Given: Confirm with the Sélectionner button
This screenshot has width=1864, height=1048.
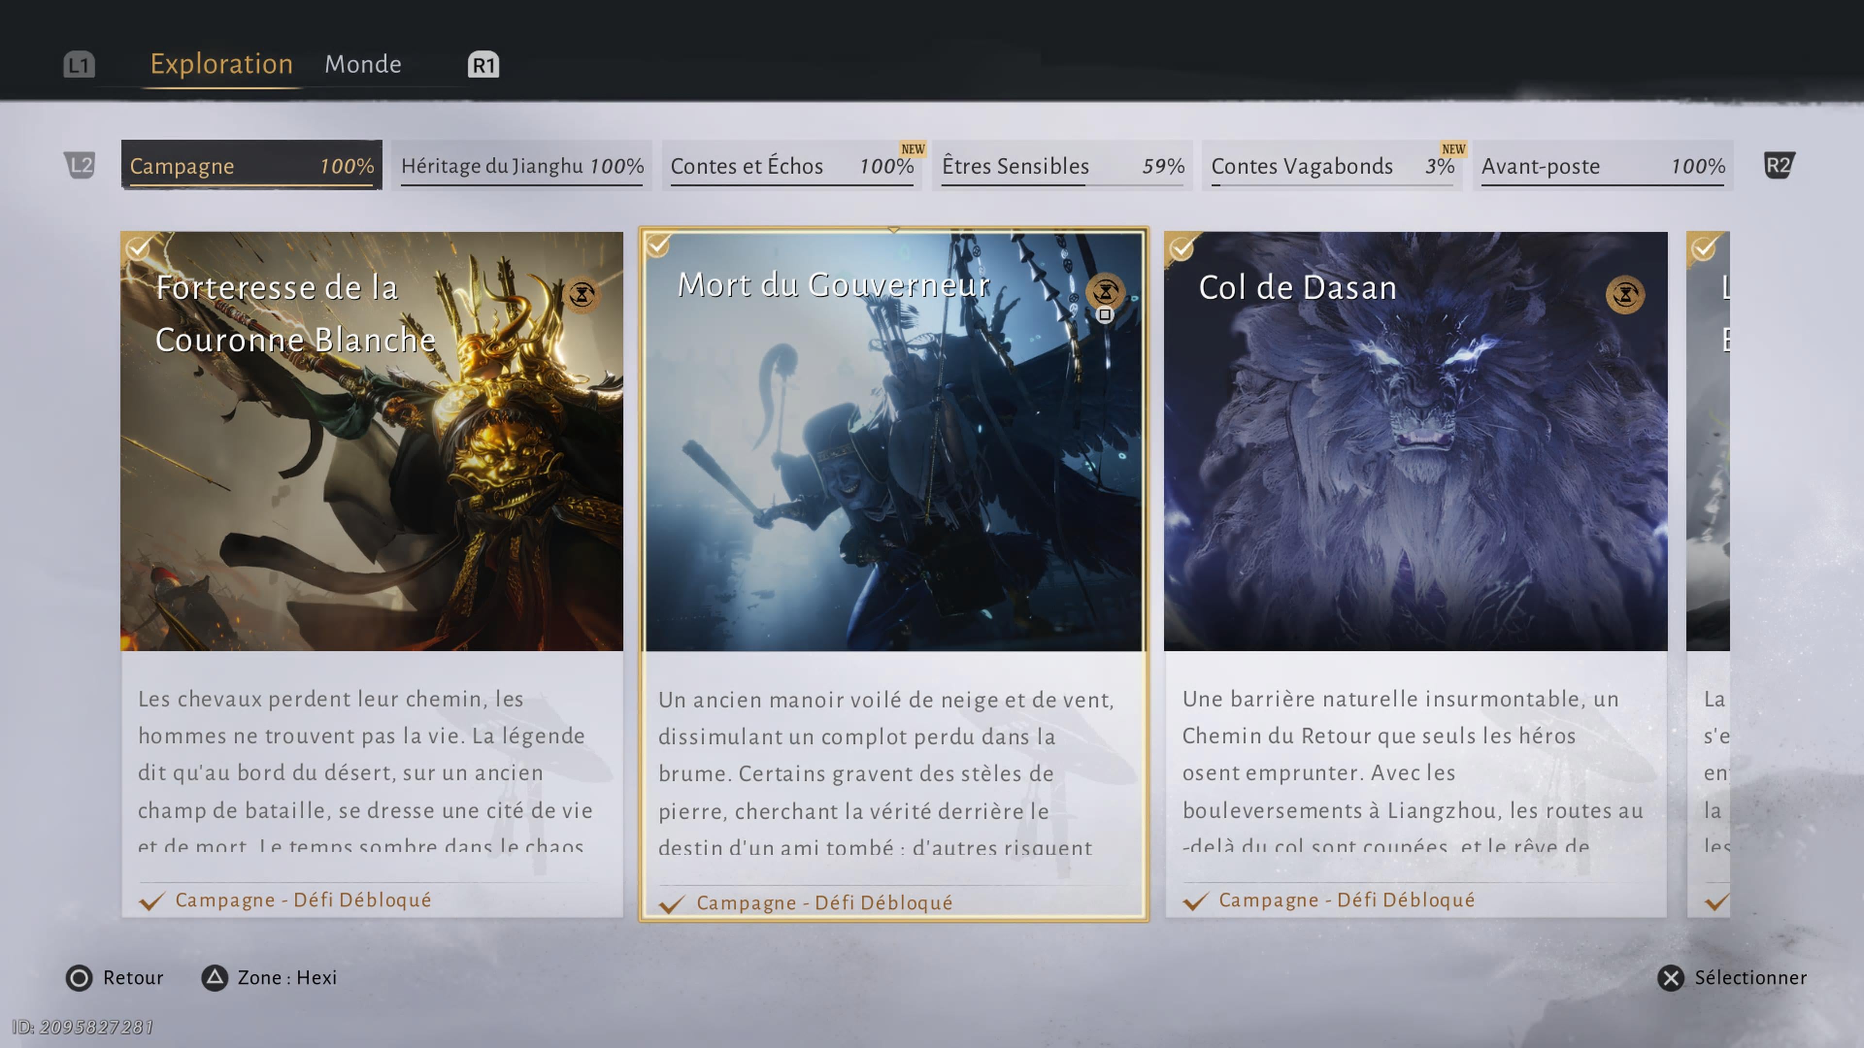Looking at the screenshot, I should coord(1731,978).
